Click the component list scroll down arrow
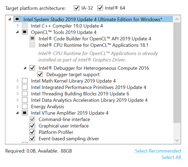 point(177,140)
